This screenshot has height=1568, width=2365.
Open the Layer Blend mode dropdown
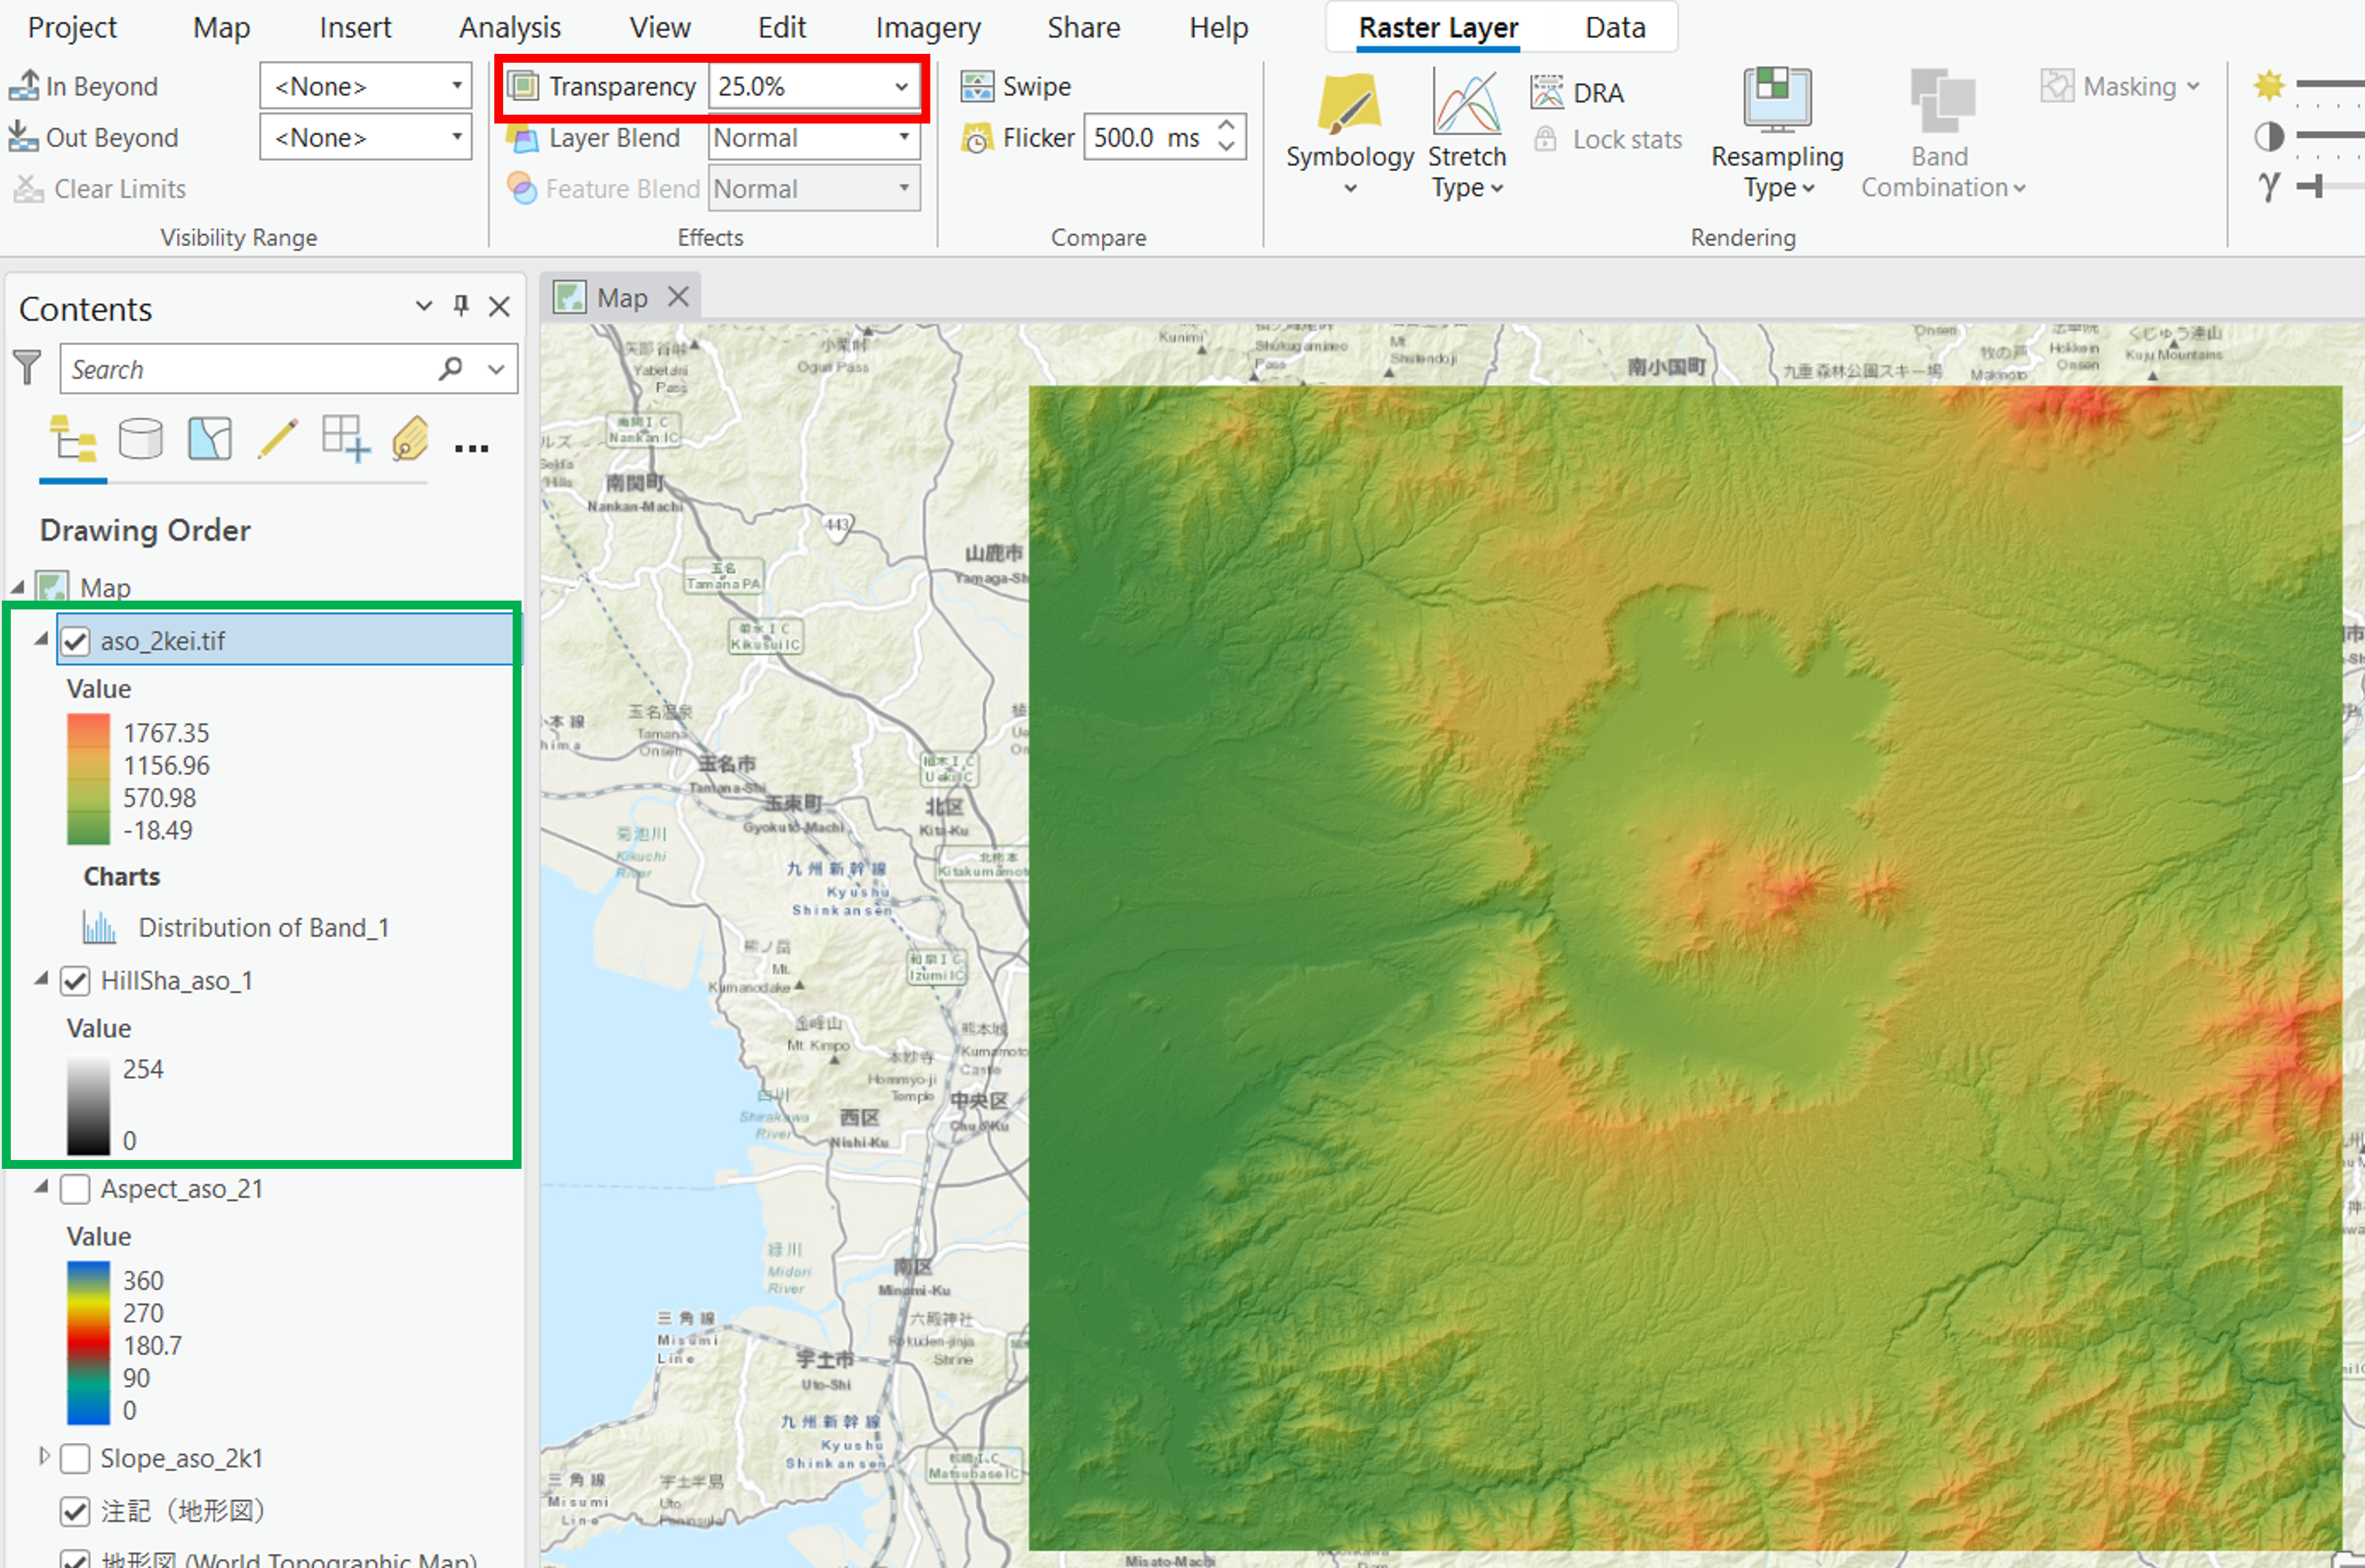[x=904, y=137]
